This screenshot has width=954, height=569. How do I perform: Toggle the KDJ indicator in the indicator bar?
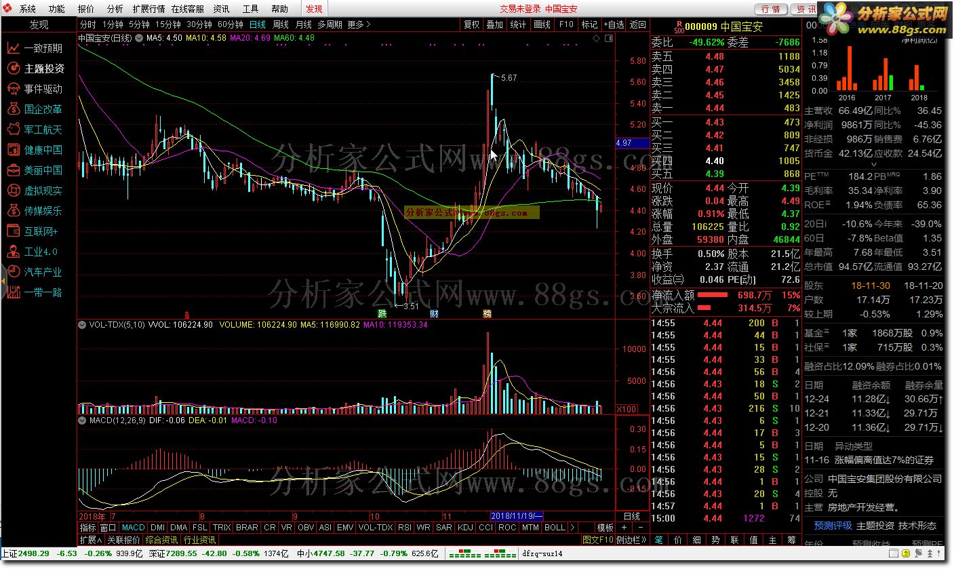(x=465, y=528)
